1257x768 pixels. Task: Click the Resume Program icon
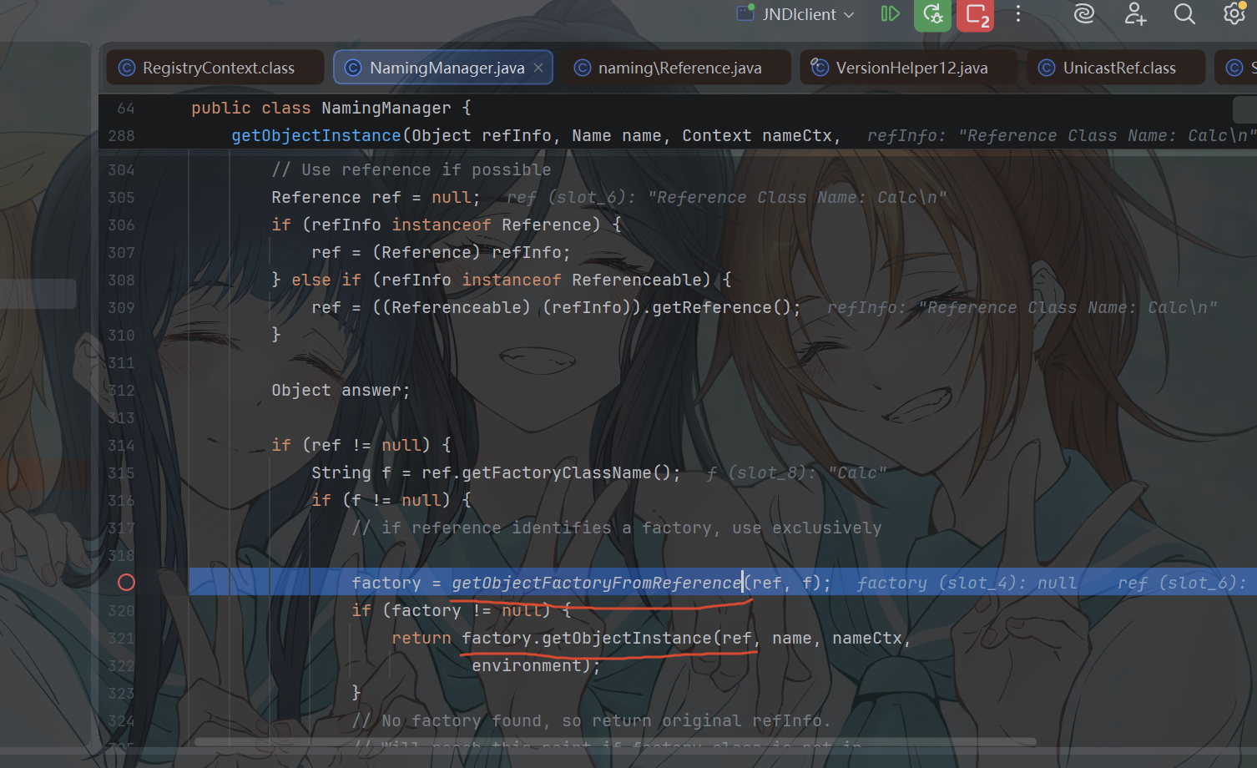point(890,14)
